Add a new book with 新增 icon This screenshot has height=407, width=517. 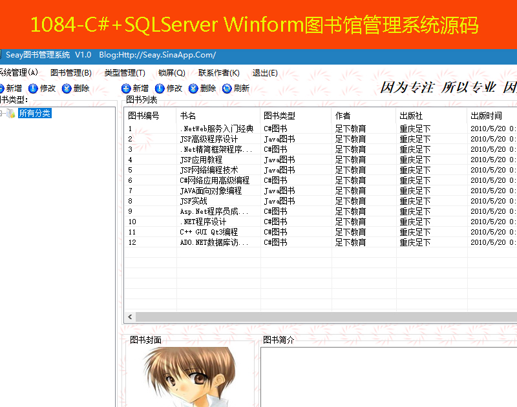pos(126,89)
